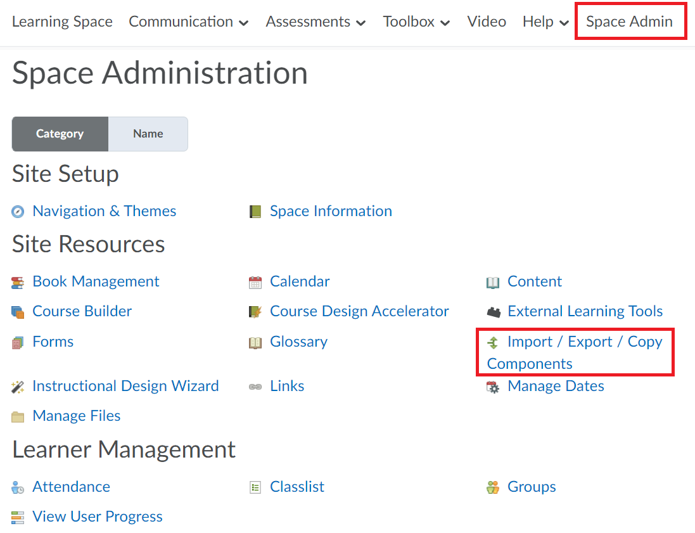This screenshot has width=695, height=533.
Task: Open the Content link
Action: 535,281
